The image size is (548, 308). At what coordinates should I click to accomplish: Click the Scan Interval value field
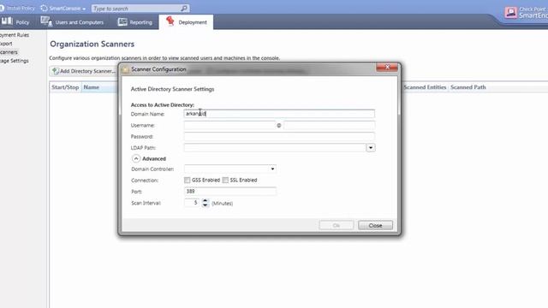click(x=192, y=203)
